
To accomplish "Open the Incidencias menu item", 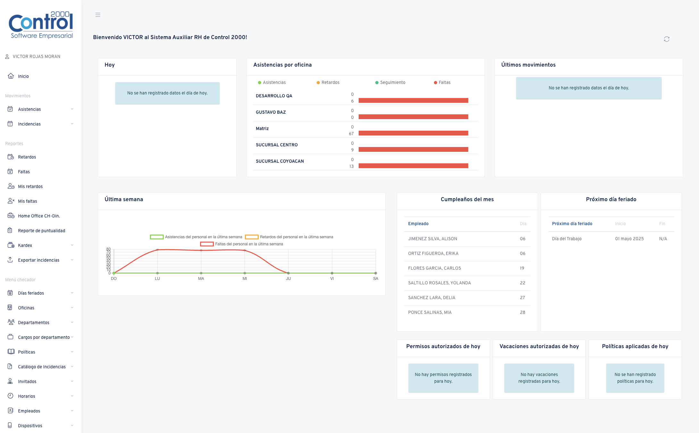I will tap(41, 124).
